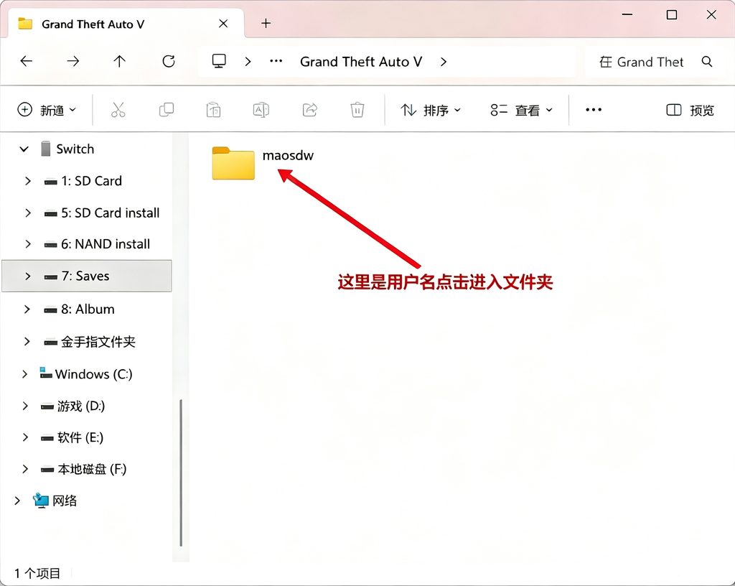Open the see more (three dots) toolbar menu
Image resolution: width=735 pixels, height=586 pixels.
594,110
